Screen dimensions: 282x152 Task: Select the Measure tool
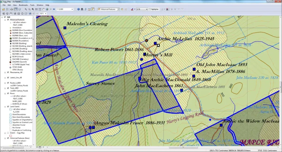point(89,9)
